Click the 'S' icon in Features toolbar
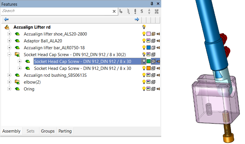245x144 pixels. [142, 11]
